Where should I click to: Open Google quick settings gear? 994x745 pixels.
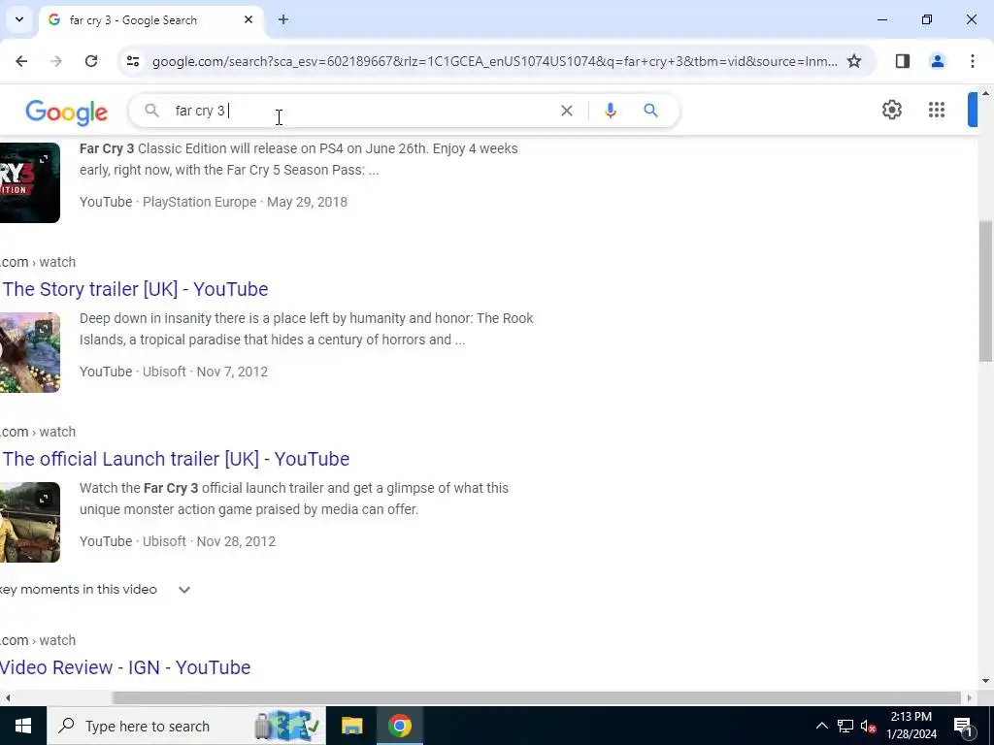pos(892,110)
